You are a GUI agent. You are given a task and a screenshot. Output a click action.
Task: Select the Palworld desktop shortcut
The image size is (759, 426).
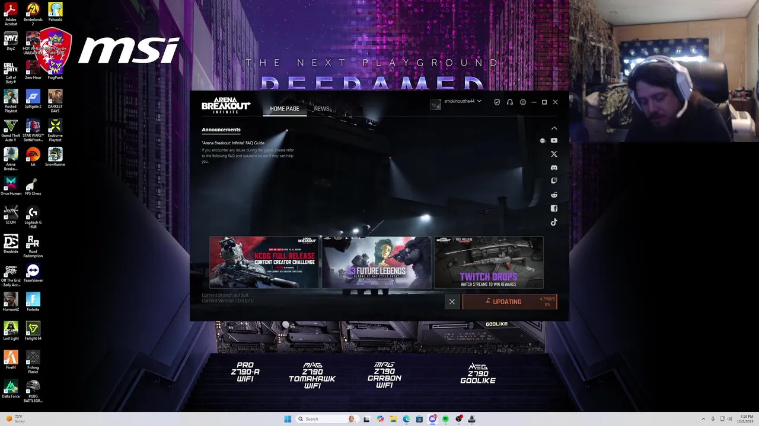click(55, 12)
